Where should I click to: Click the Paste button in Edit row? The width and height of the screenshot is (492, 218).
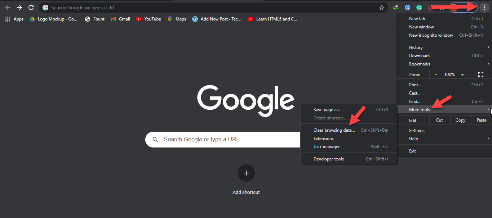click(481, 120)
